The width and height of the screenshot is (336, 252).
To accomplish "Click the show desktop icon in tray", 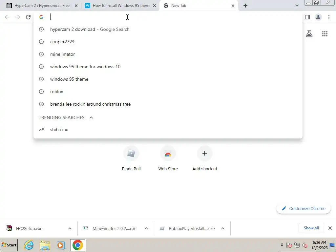I will (332, 245).
